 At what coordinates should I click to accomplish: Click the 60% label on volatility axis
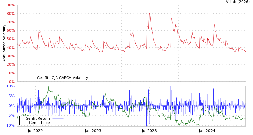click(x=10, y=30)
